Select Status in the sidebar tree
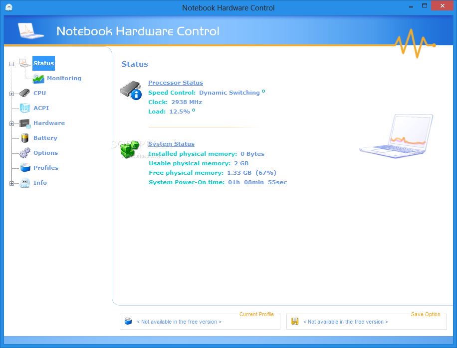This screenshot has height=348, width=457. pos(43,63)
